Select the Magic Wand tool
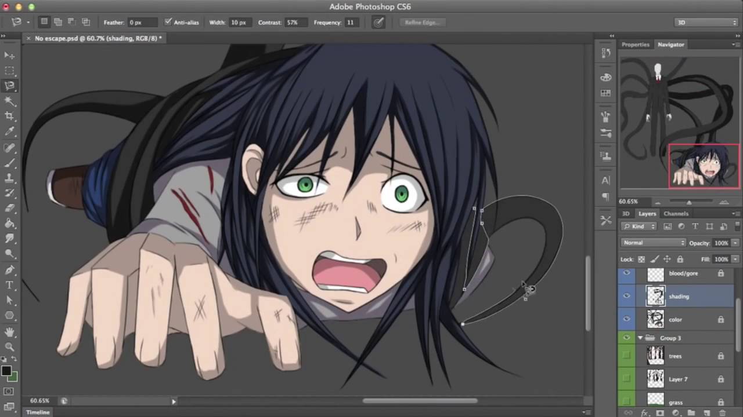The width and height of the screenshot is (743, 417). (10, 101)
